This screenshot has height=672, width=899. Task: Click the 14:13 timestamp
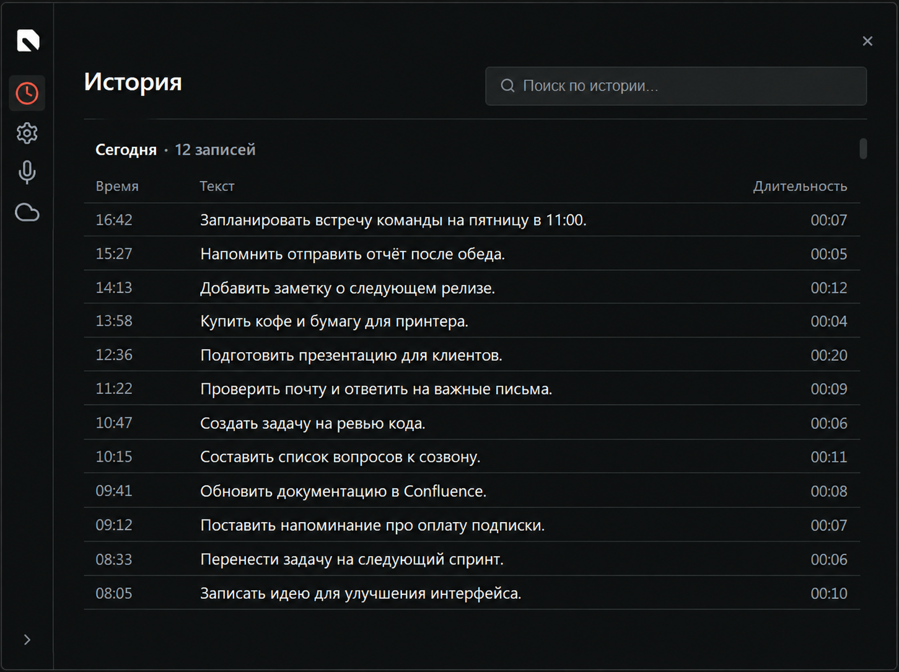pos(114,288)
